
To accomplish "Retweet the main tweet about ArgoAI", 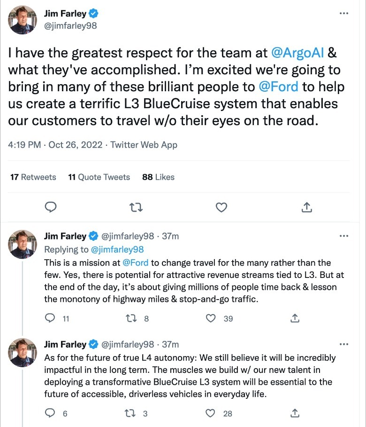I will [x=136, y=207].
